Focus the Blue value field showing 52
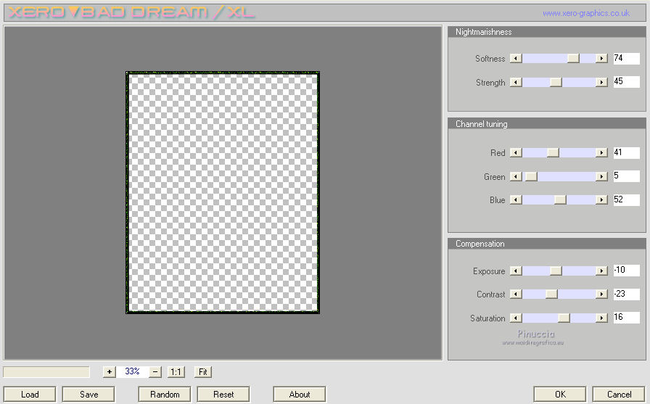Image resolution: width=650 pixels, height=404 pixels. 626,199
